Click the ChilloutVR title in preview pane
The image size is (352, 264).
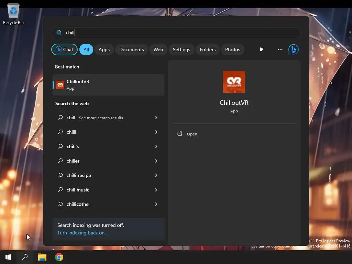(234, 102)
